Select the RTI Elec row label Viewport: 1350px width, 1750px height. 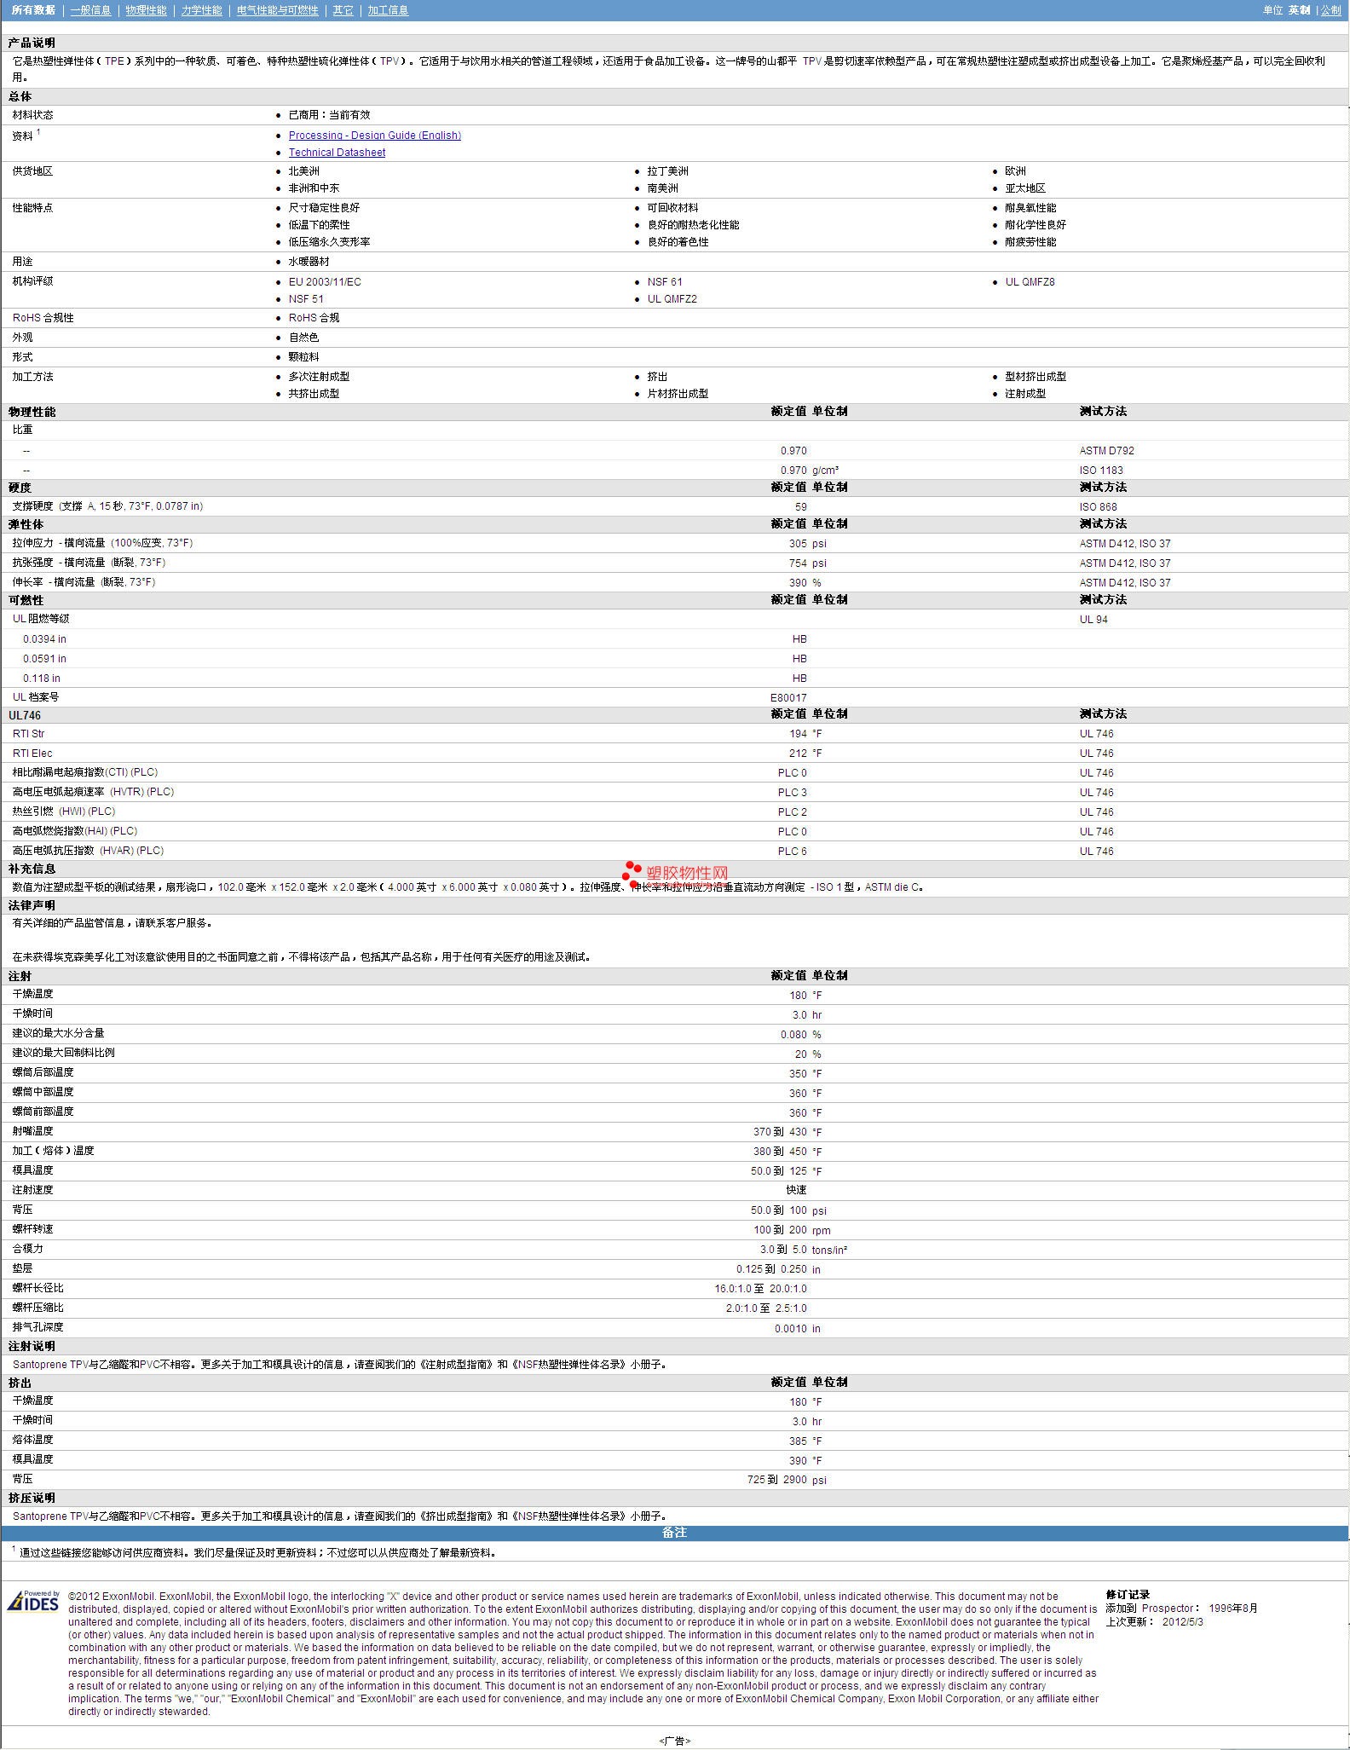32,754
